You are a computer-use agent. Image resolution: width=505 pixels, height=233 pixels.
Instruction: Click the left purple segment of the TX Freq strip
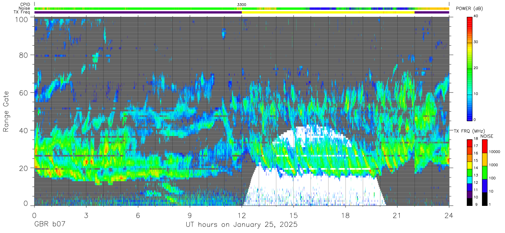pyautogui.click(x=138, y=12)
